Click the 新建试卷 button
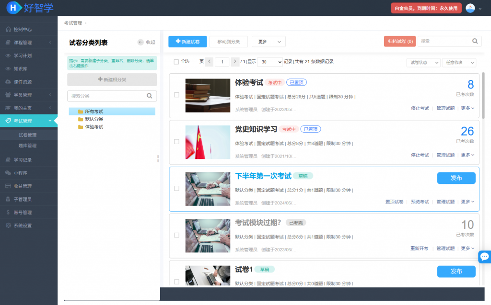Screen dimensions: 491x305 click(187, 42)
